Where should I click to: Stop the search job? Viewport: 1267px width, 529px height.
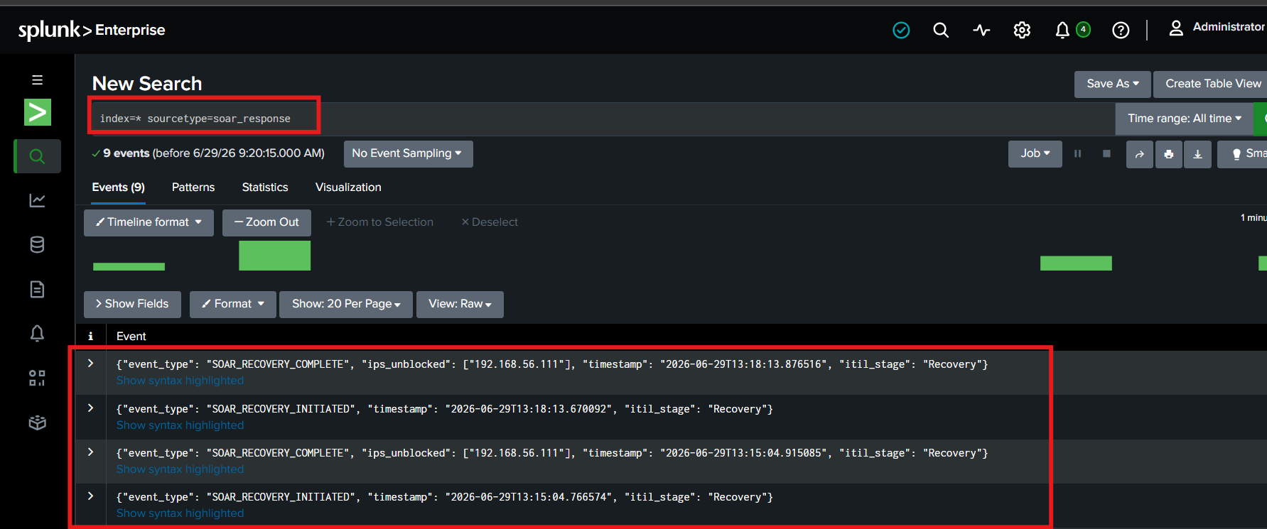(1106, 153)
